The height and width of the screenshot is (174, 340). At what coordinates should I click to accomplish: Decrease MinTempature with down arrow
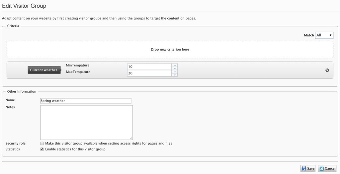pyautogui.click(x=175, y=68)
